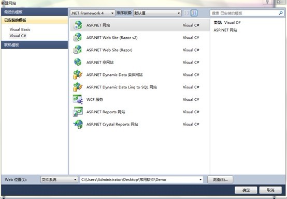The width and height of the screenshot is (287, 199).
Task: Select the ASP.NET 网站 template icon
Action: pos(78,25)
